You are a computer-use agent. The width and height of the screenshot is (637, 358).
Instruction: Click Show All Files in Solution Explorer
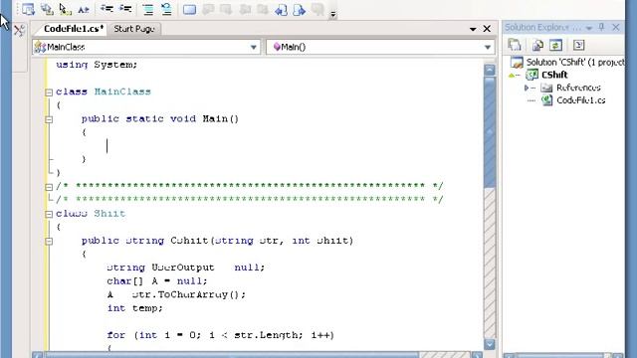[x=537, y=45]
